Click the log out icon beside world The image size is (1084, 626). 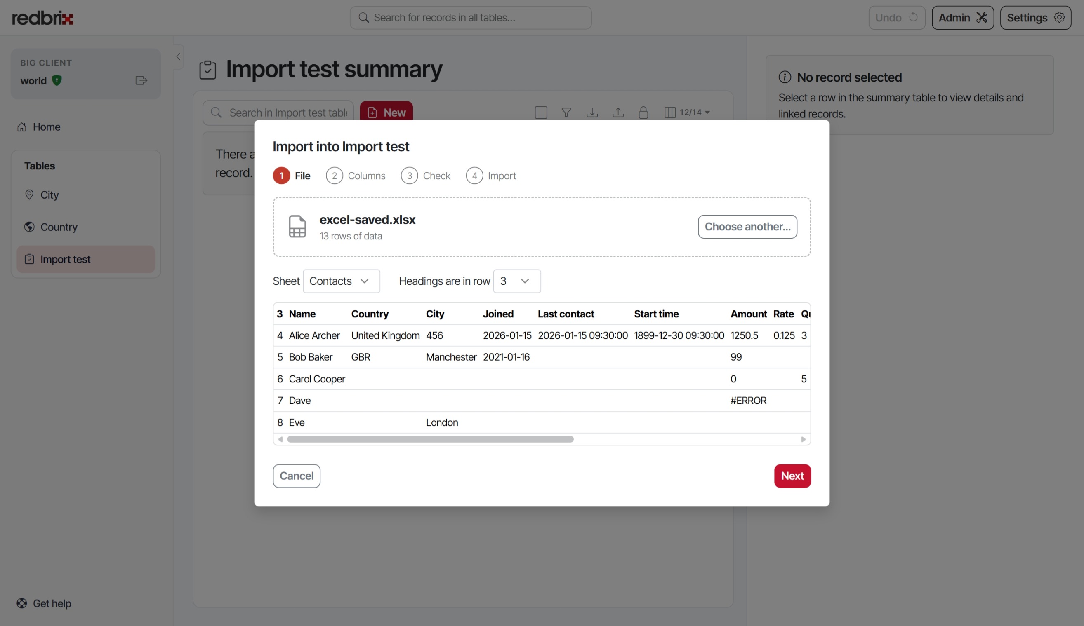[141, 80]
